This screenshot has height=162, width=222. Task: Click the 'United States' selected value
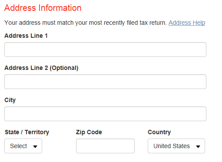172,146
